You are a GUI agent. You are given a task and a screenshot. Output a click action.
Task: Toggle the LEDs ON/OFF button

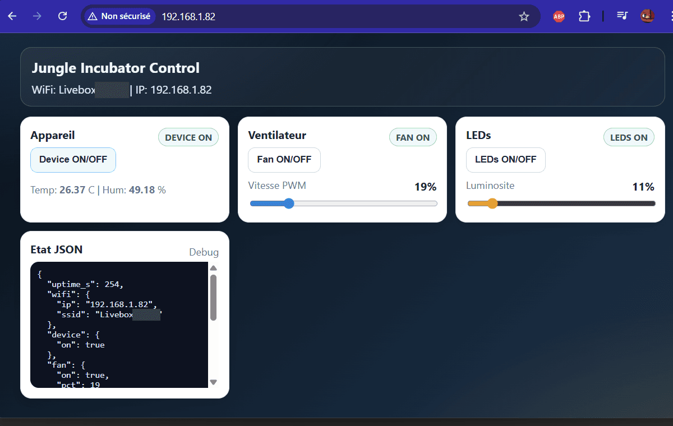505,160
